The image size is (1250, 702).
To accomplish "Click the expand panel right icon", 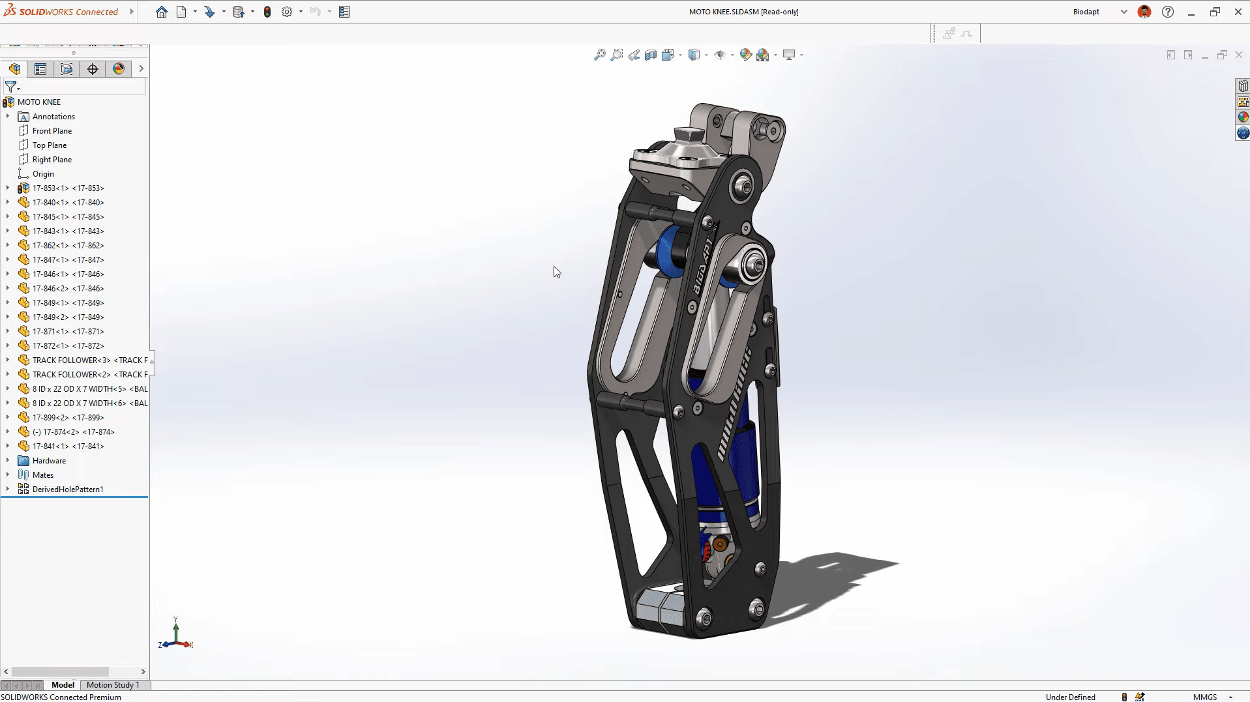I will (x=1188, y=55).
